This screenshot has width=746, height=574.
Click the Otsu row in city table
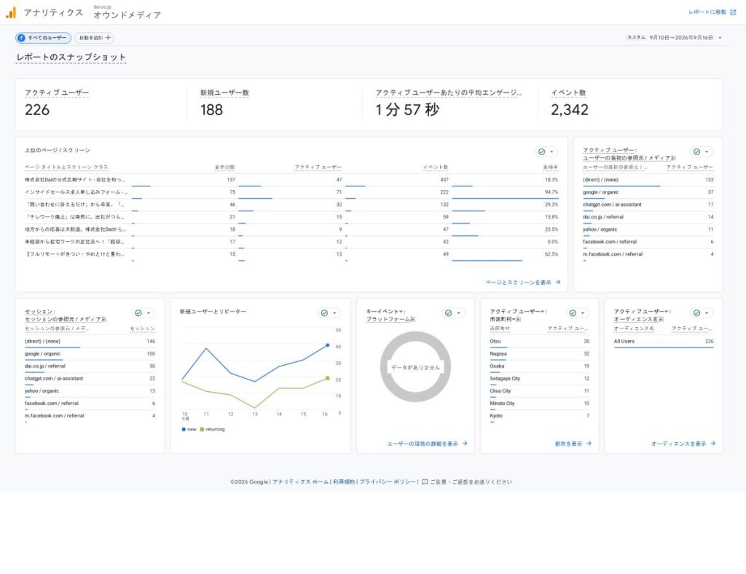point(540,342)
